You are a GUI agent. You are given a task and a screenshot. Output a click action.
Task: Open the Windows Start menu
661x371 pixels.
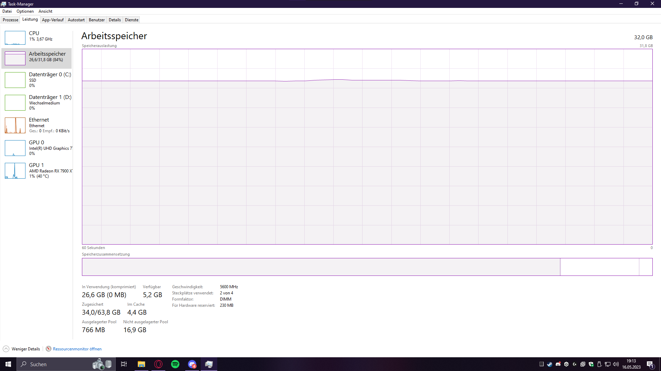coord(8,364)
